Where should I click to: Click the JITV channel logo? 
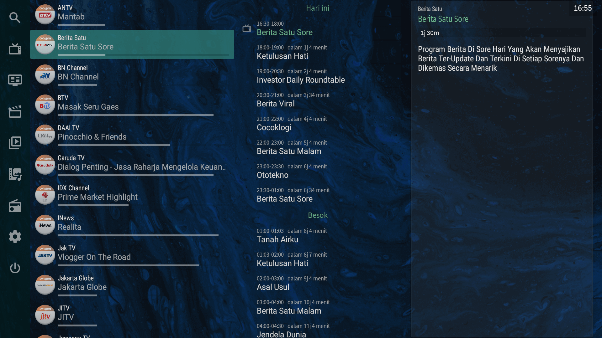45,315
